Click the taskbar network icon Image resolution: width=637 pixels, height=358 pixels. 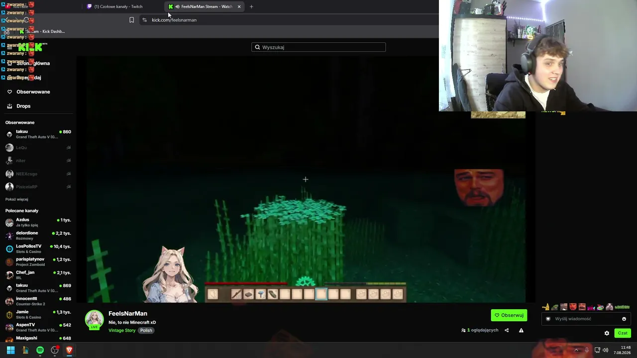tap(596, 350)
